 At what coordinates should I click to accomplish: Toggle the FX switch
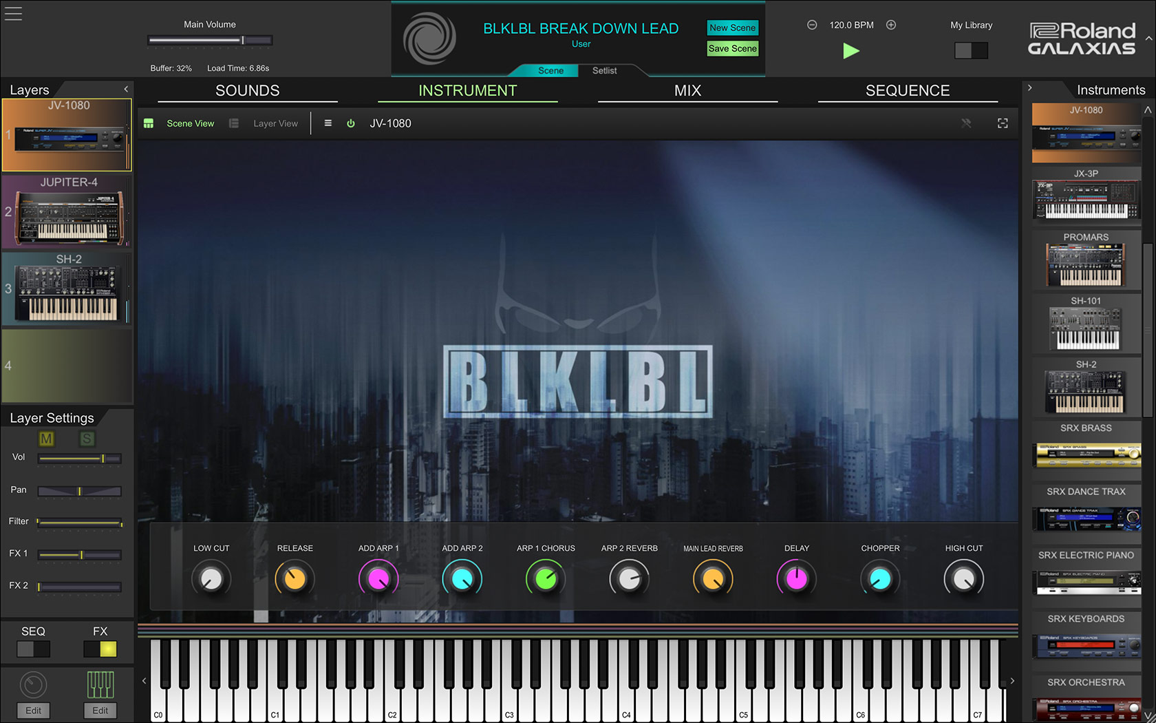point(100,649)
